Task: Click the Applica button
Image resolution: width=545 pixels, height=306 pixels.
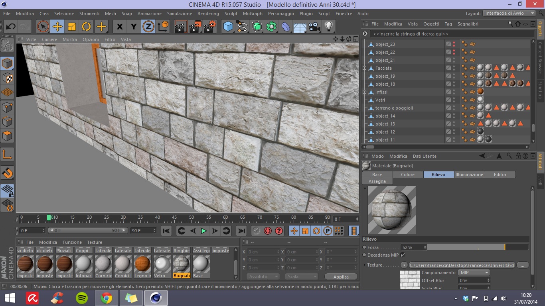Action: [x=341, y=277]
